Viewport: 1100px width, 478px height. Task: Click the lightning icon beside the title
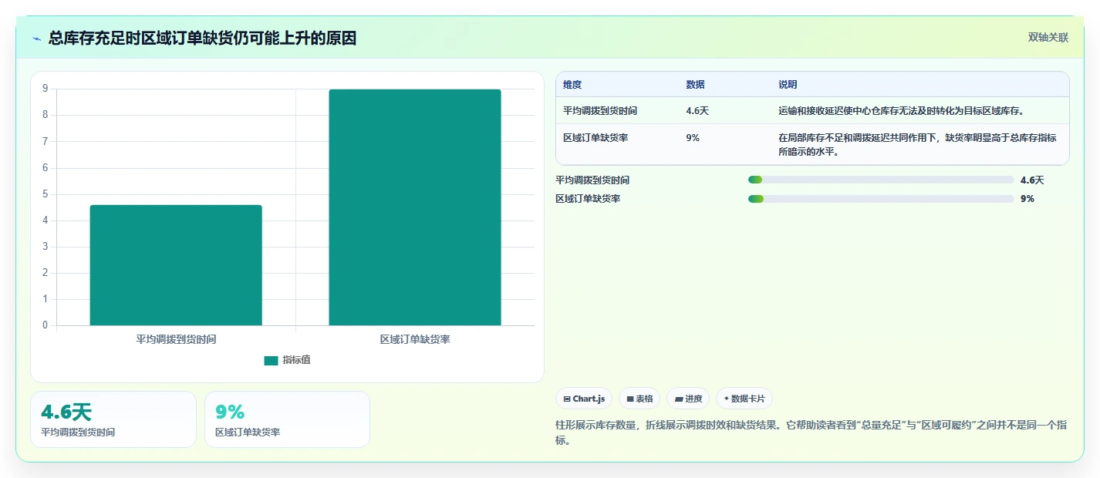point(37,39)
